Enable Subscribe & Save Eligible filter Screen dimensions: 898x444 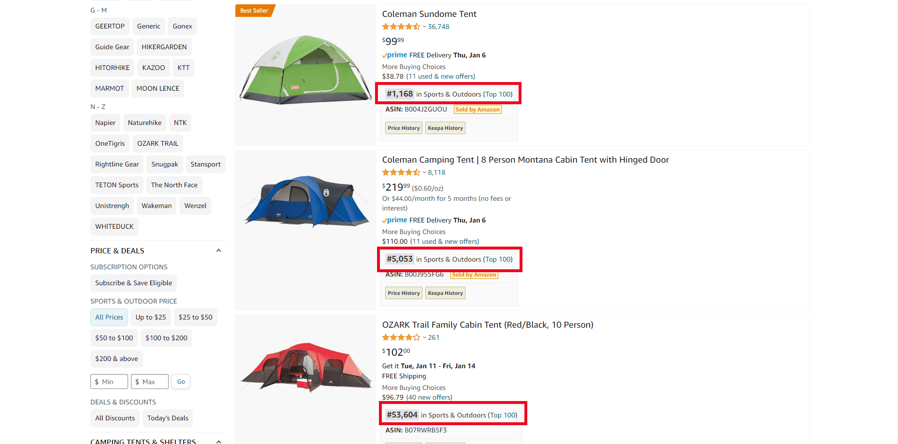(133, 283)
